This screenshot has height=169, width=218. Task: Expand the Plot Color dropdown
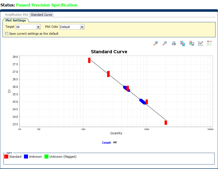pyautogui.click(x=82, y=27)
